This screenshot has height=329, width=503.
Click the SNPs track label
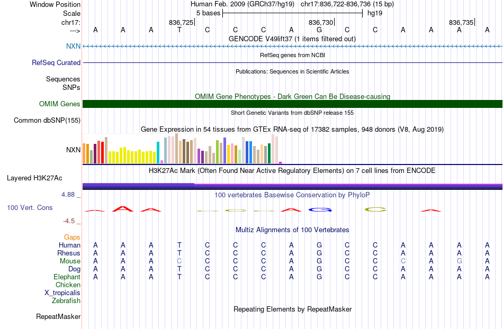(x=71, y=87)
